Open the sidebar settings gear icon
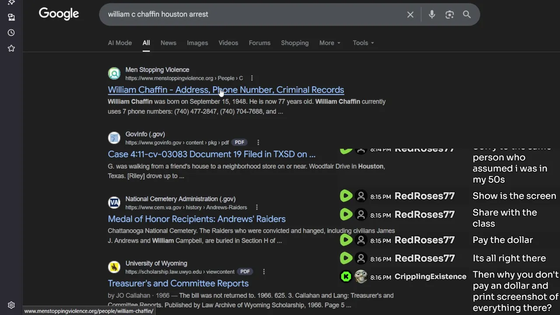The width and height of the screenshot is (560, 315). click(11, 305)
